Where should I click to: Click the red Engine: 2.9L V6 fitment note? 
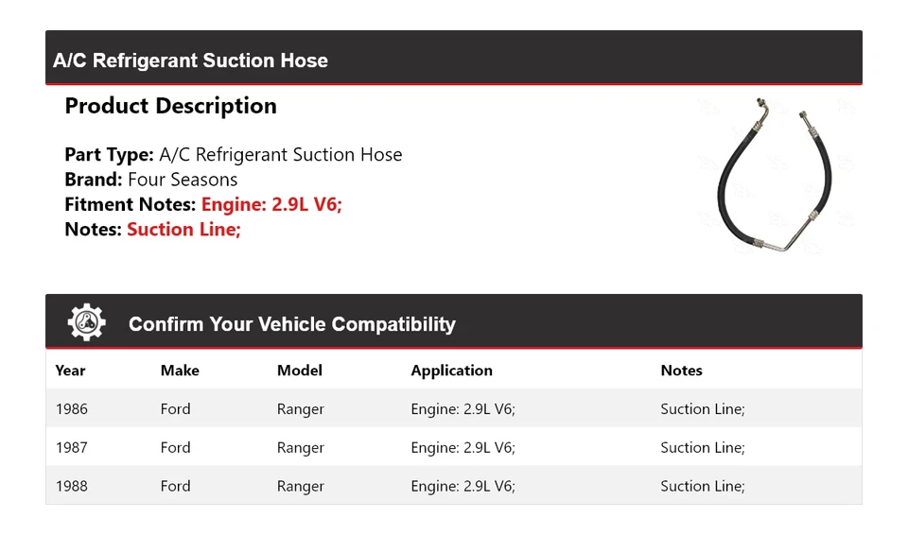[271, 204]
